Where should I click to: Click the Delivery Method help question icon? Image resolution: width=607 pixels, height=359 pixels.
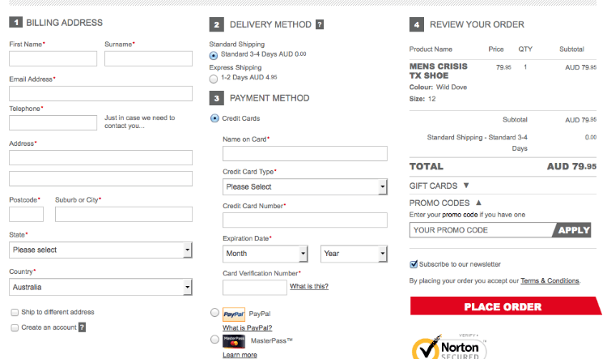click(320, 24)
